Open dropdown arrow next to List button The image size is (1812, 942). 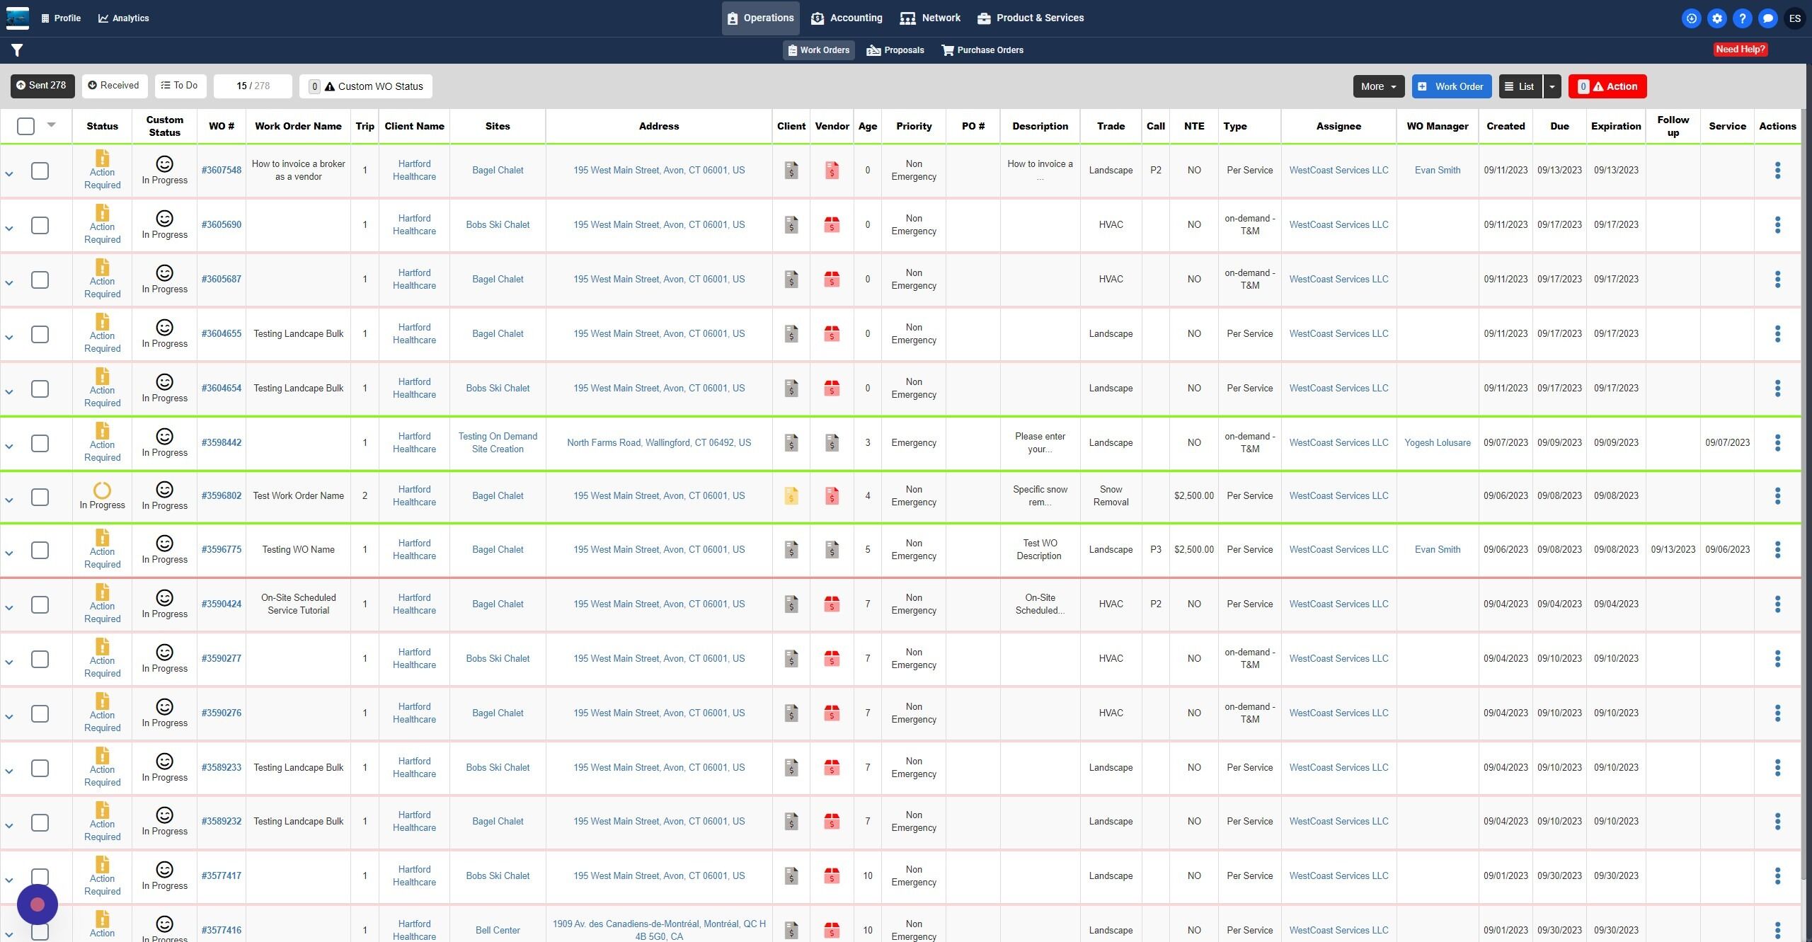pyautogui.click(x=1552, y=86)
